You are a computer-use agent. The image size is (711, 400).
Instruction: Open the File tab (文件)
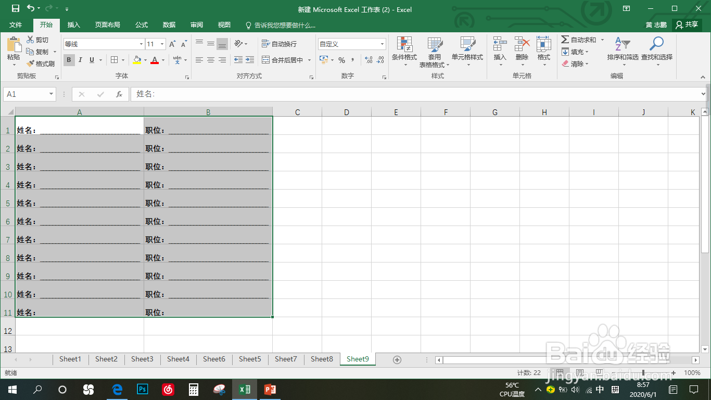(x=16, y=24)
